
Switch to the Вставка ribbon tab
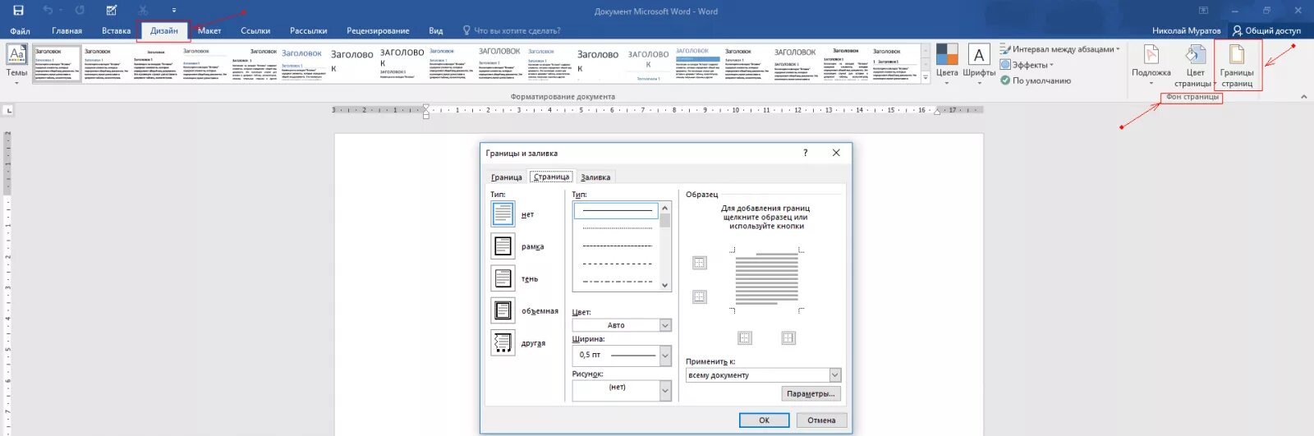point(117,31)
